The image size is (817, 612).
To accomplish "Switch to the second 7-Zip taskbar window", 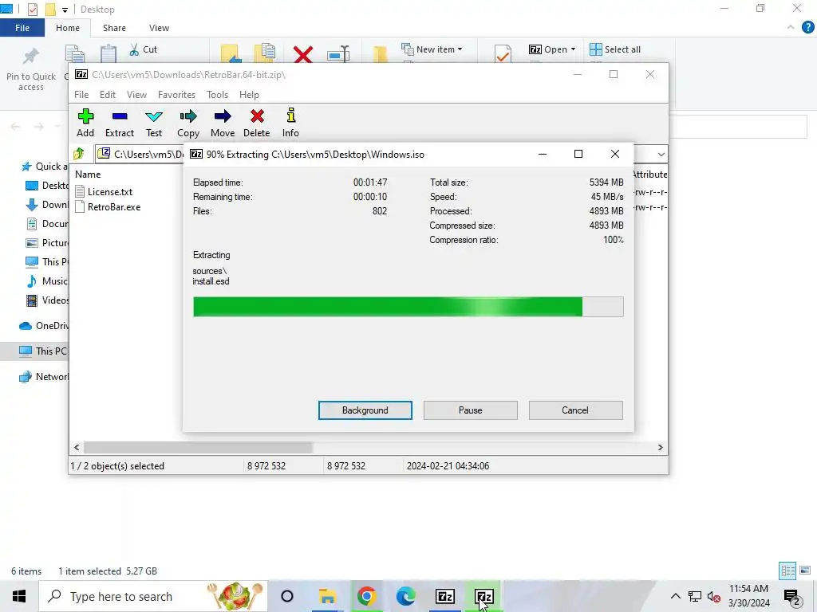I will click(484, 596).
